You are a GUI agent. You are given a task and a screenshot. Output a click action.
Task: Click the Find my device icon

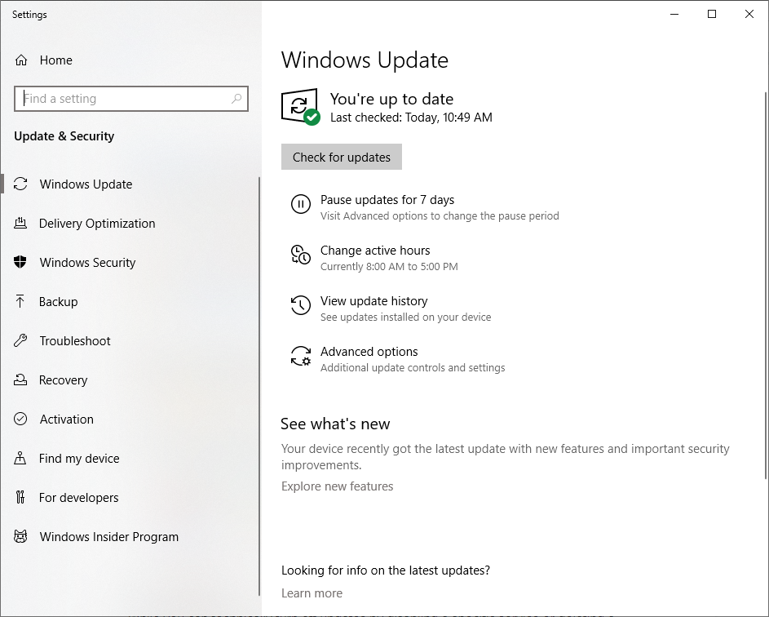point(22,458)
